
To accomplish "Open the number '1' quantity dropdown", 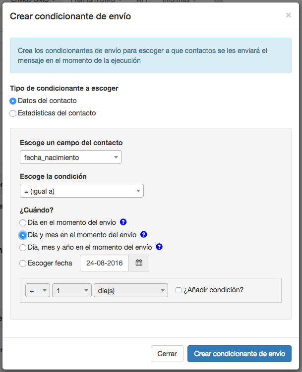I will click(72, 291).
